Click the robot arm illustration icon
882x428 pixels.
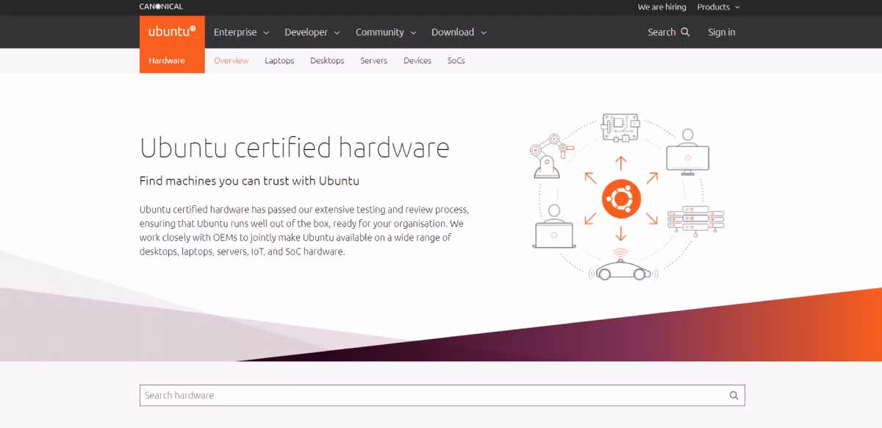pos(551,155)
